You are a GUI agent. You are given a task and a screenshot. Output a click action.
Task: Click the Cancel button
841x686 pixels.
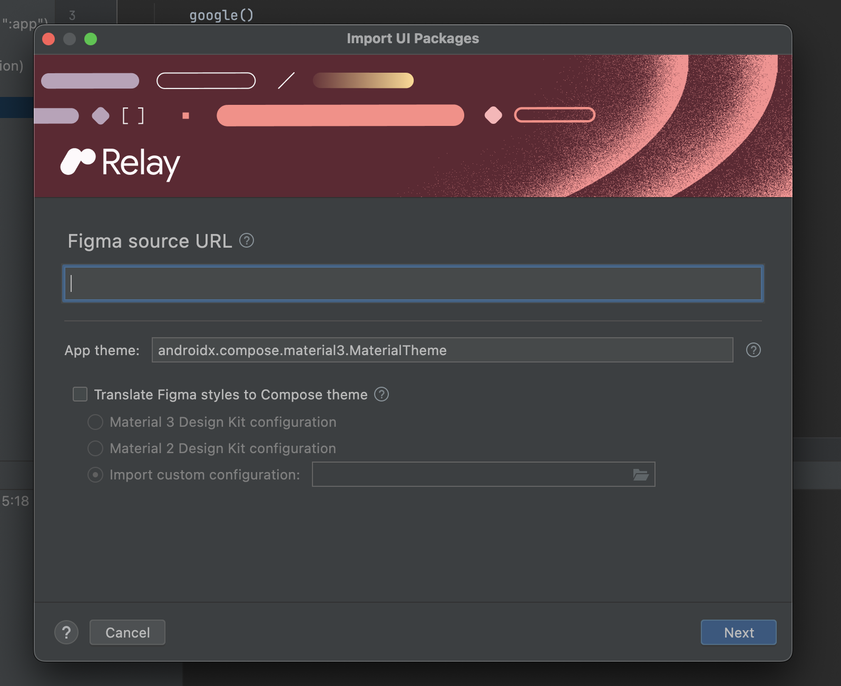[128, 632]
